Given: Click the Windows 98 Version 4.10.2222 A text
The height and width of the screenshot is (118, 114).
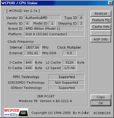Looking at the screenshot, I should (45, 101).
